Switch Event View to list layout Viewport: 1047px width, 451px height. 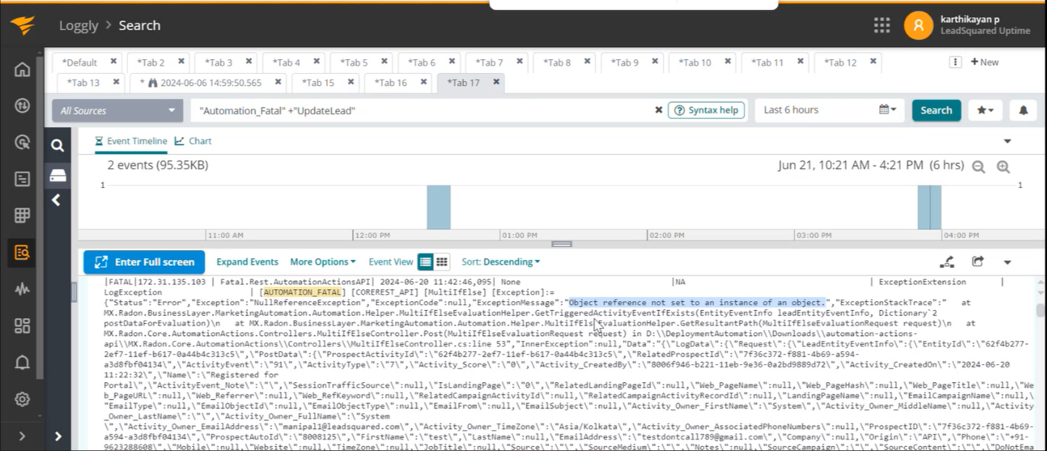coord(425,262)
